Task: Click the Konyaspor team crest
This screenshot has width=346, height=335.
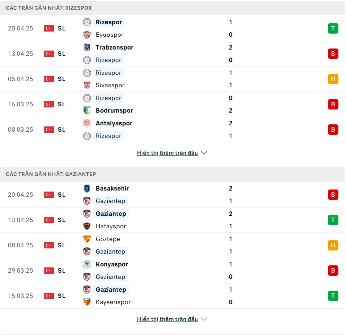Action: 87,264
